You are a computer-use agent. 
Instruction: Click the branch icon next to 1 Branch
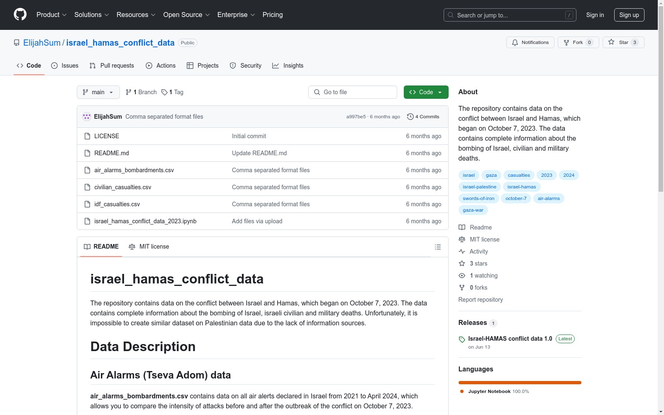tap(129, 92)
